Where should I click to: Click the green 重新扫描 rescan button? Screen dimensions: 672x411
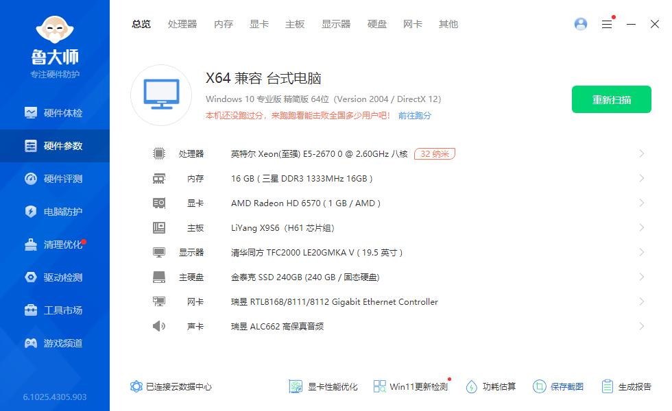point(612,99)
